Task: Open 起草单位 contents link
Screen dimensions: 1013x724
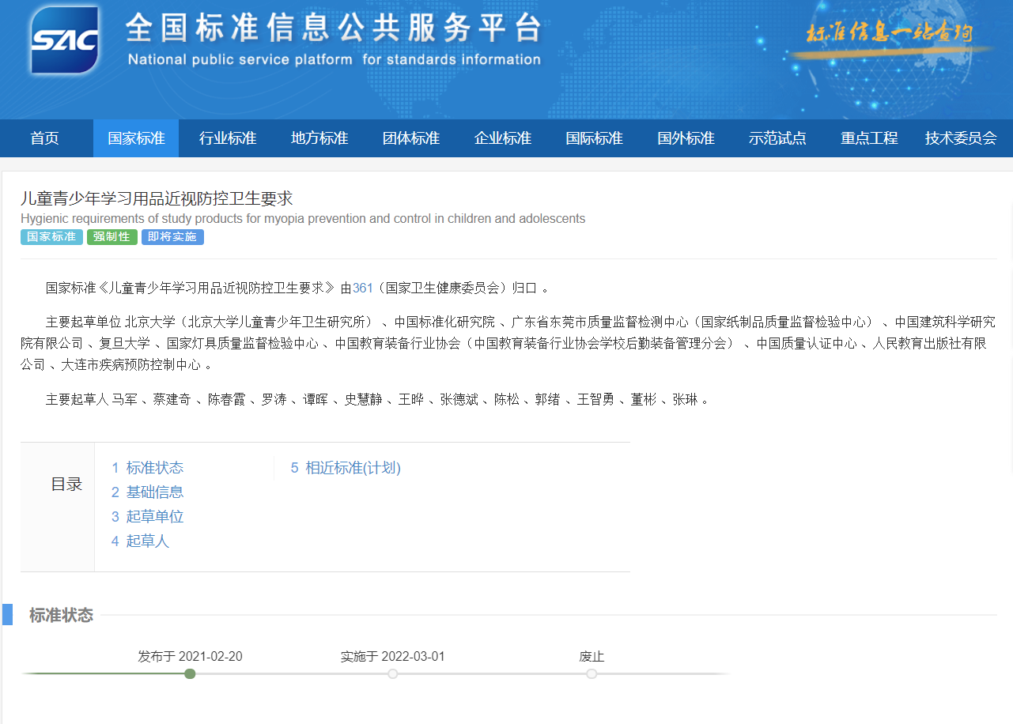Action: [147, 517]
